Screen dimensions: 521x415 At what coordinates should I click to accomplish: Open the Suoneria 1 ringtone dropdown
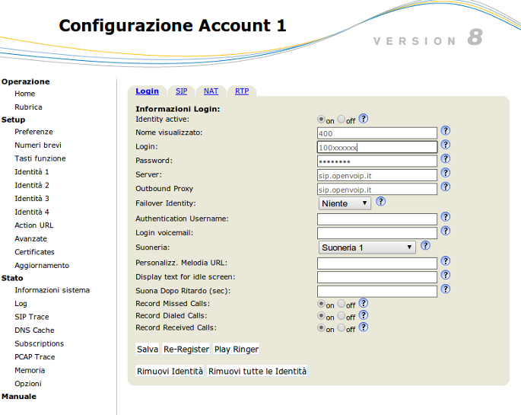(367, 247)
